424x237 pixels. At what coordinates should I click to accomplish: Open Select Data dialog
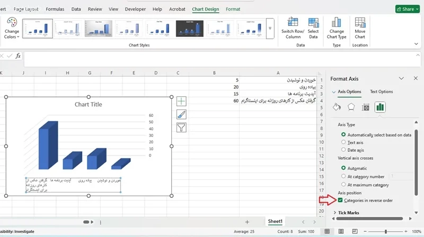pos(313,22)
